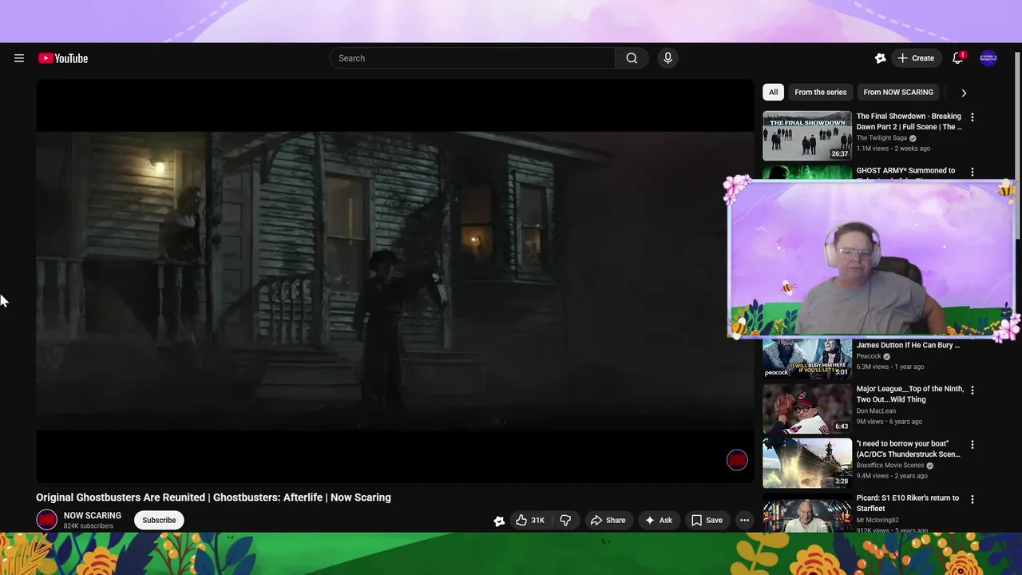Image resolution: width=1022 pixels, height=575 pixels.
Task: Select the All filter chip
Action: (x=773, y=92)
